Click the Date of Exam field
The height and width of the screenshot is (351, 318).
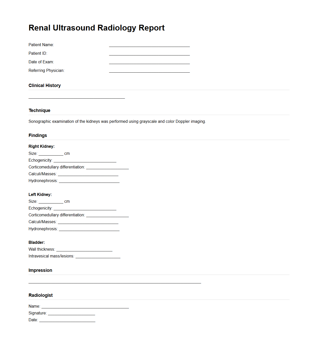click(149, 63)
